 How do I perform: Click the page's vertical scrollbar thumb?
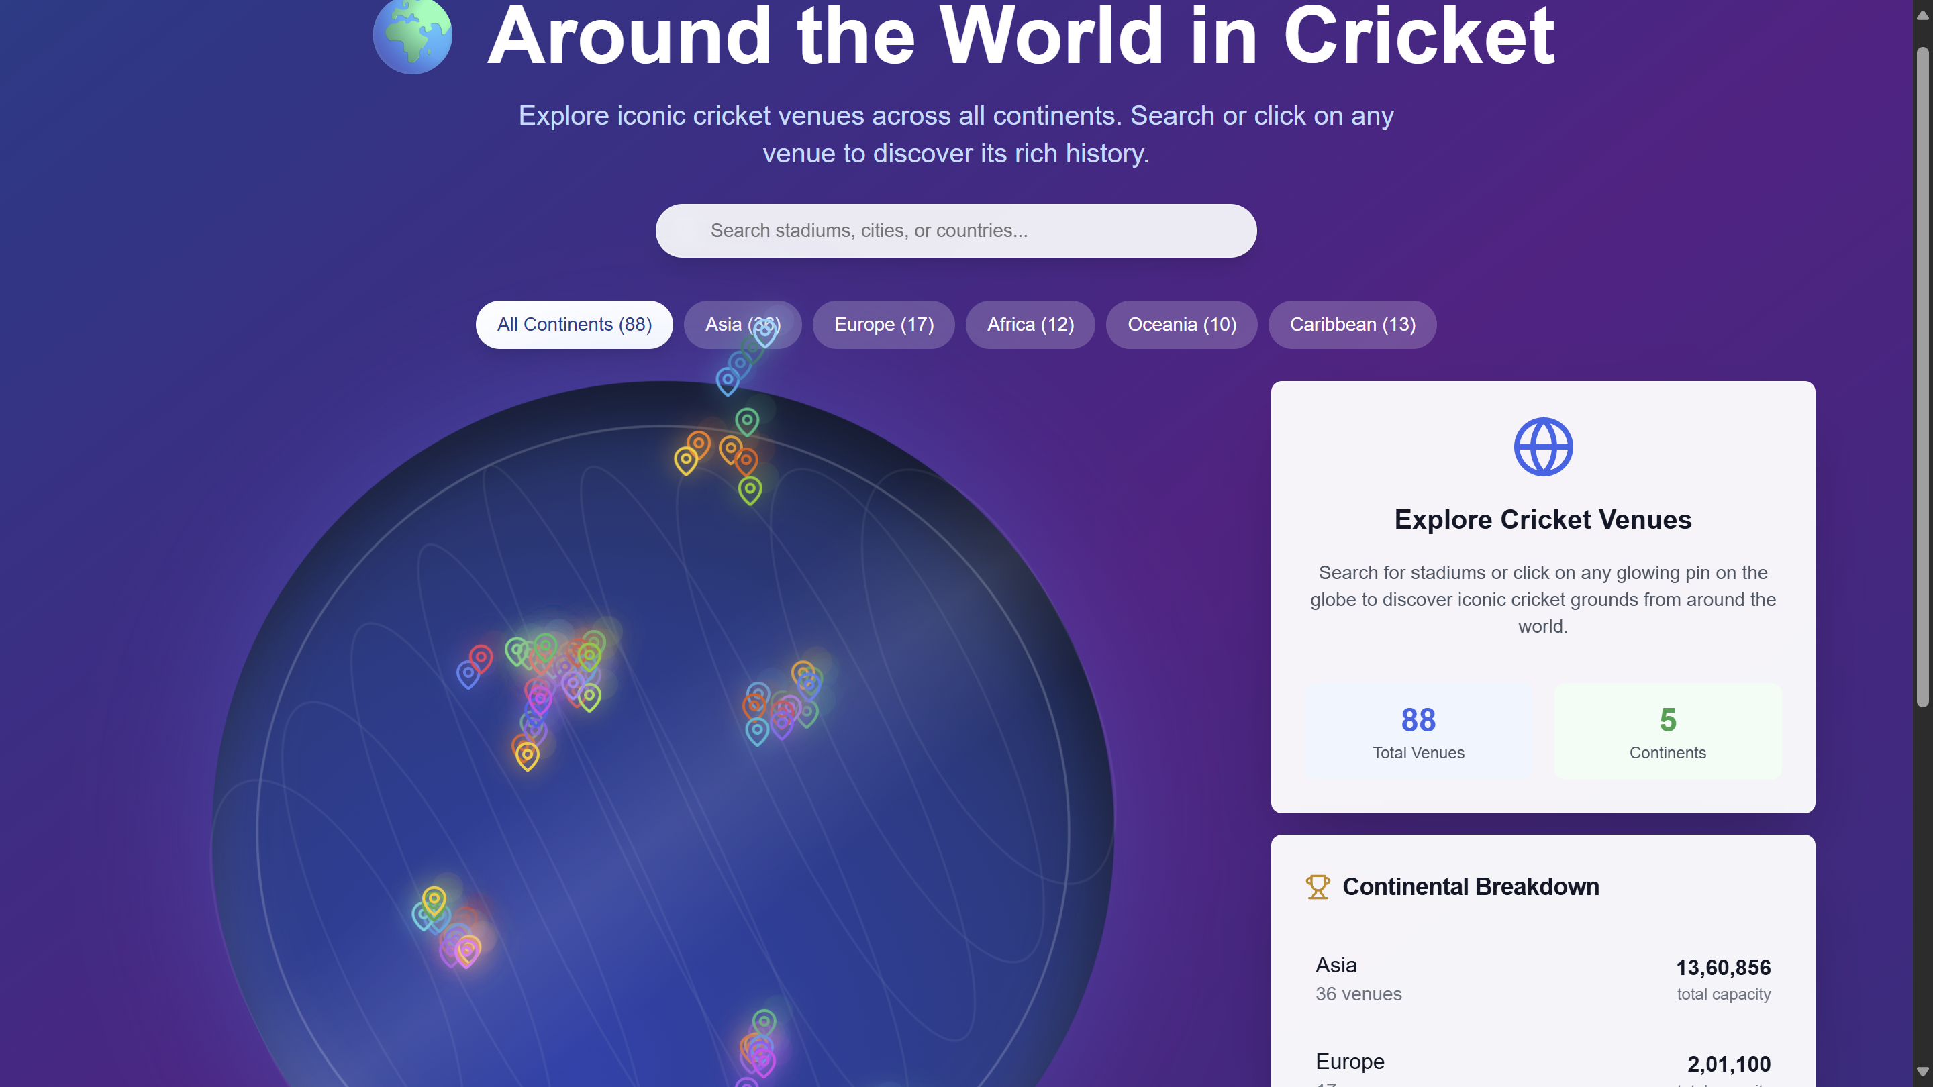(1922, 376)
